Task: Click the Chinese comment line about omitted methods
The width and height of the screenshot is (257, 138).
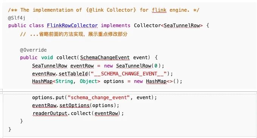Action: [74, 34]
